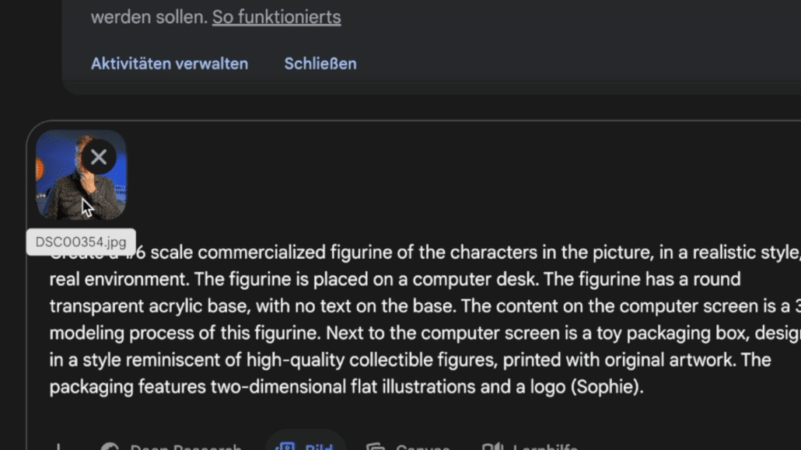Click the DSC00354.jpg filename tooltip

coord(81,242)
